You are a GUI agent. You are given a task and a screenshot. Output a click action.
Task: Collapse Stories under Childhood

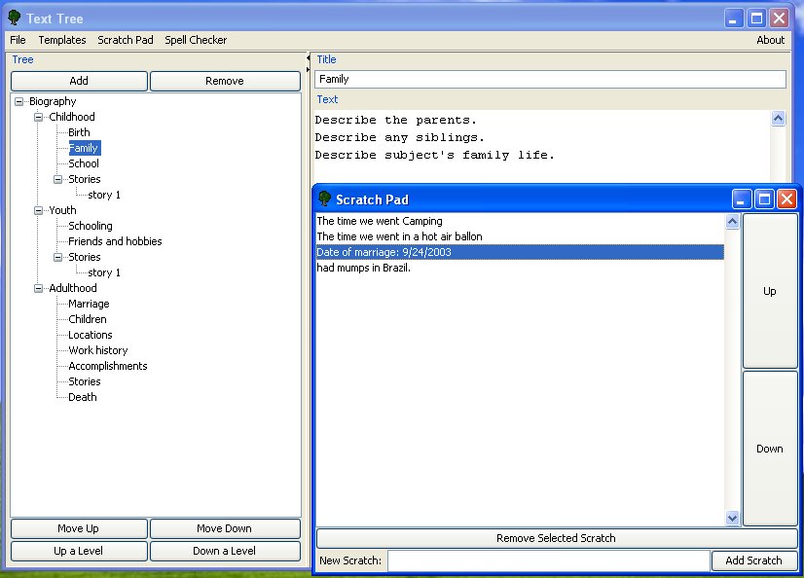coord(58,179)
